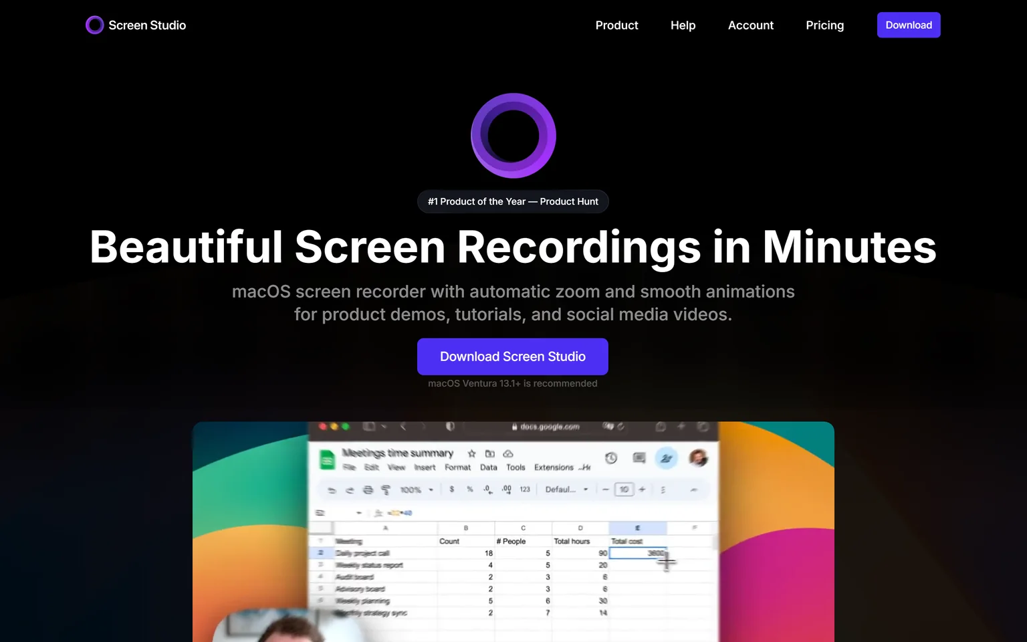This screenshot has width=1027, height=642.
Task: Decrease font size with the minus icon
Action: click(x=606, y=490)
